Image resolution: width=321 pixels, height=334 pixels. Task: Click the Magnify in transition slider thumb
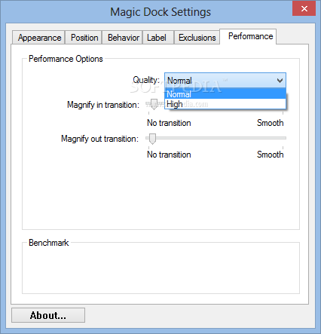click(154, 105)
